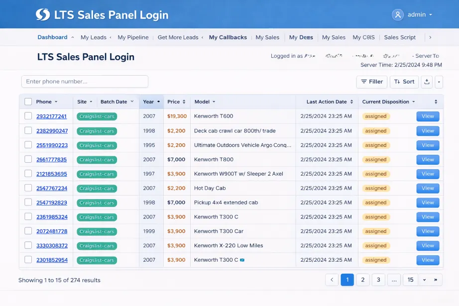
Task: Check the row for 2547192823
Action: (x=28, y=202)
